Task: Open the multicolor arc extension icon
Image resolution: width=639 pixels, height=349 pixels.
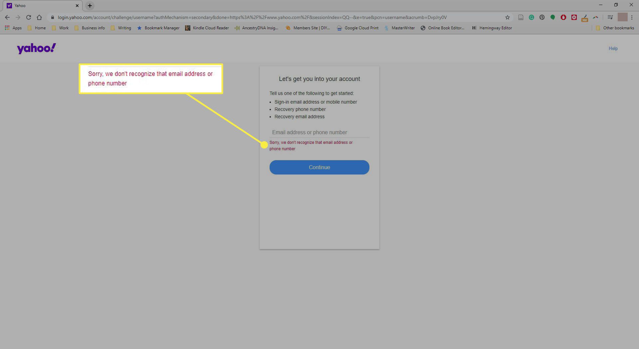Action: [x=595, y=17]
